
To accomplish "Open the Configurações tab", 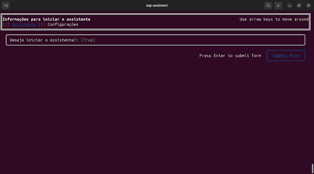I will pos(63,24).
